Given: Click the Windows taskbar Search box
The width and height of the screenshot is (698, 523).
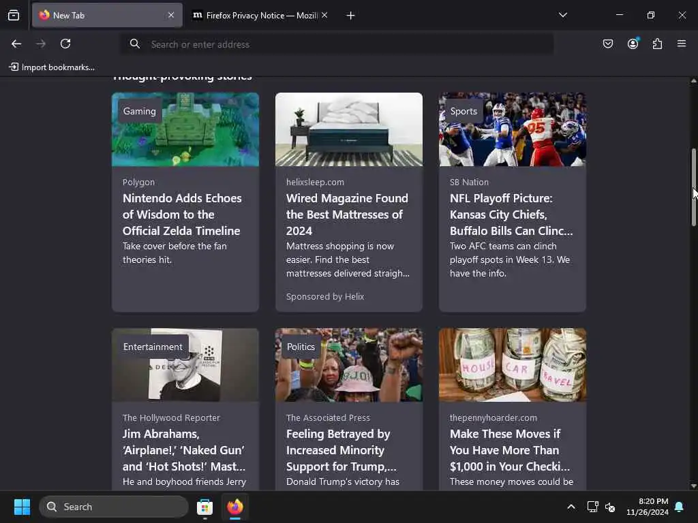Looking at the screenshot, I should click(114, 507).
